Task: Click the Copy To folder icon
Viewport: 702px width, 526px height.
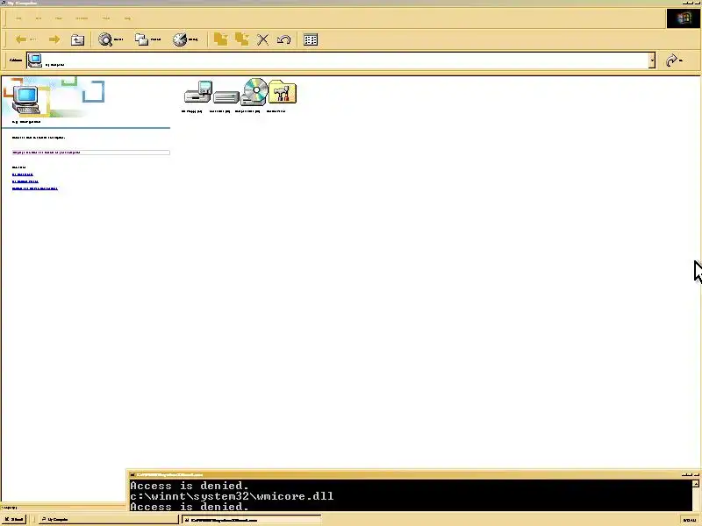Action: (242, 39)
